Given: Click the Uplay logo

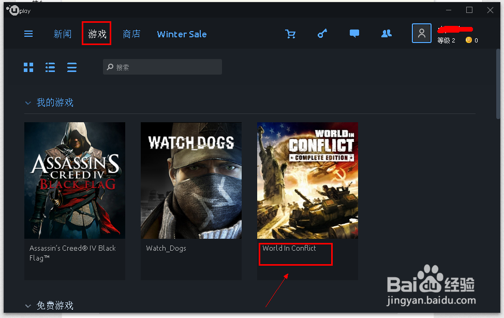Looking at the screenshot, I should 18,11.
